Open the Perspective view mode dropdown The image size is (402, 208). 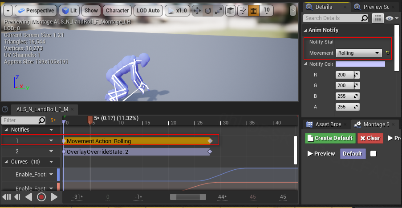click(35, 10)
